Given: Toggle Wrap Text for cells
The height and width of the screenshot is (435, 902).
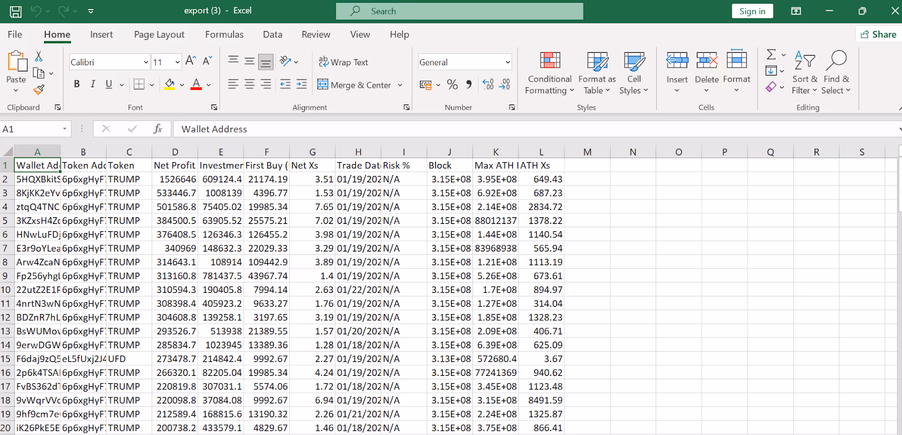Looking at the screenshot, I should (x=343, y=62).
